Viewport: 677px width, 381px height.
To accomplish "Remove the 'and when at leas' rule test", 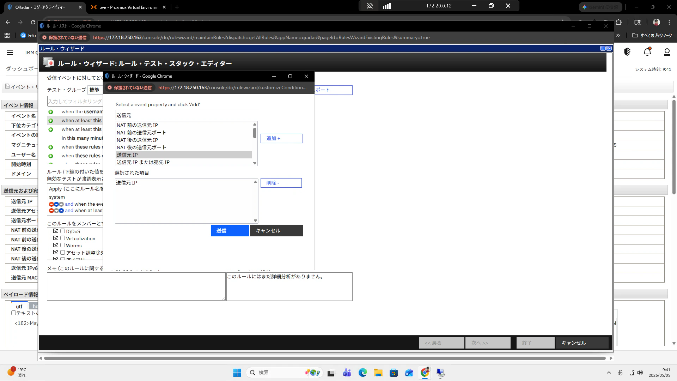I will pos(51,211).
